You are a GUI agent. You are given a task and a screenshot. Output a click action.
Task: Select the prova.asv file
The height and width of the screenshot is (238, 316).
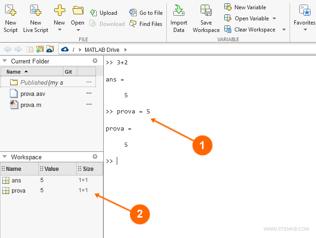(x=32, y=94)
